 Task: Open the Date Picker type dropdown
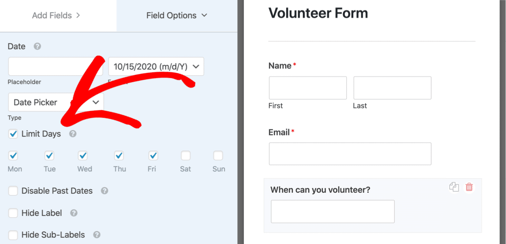tap(56, 102)
